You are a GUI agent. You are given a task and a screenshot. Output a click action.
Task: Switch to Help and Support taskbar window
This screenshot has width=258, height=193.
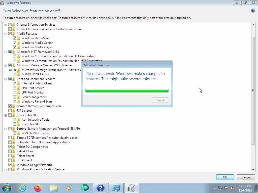tap(100, 188)
